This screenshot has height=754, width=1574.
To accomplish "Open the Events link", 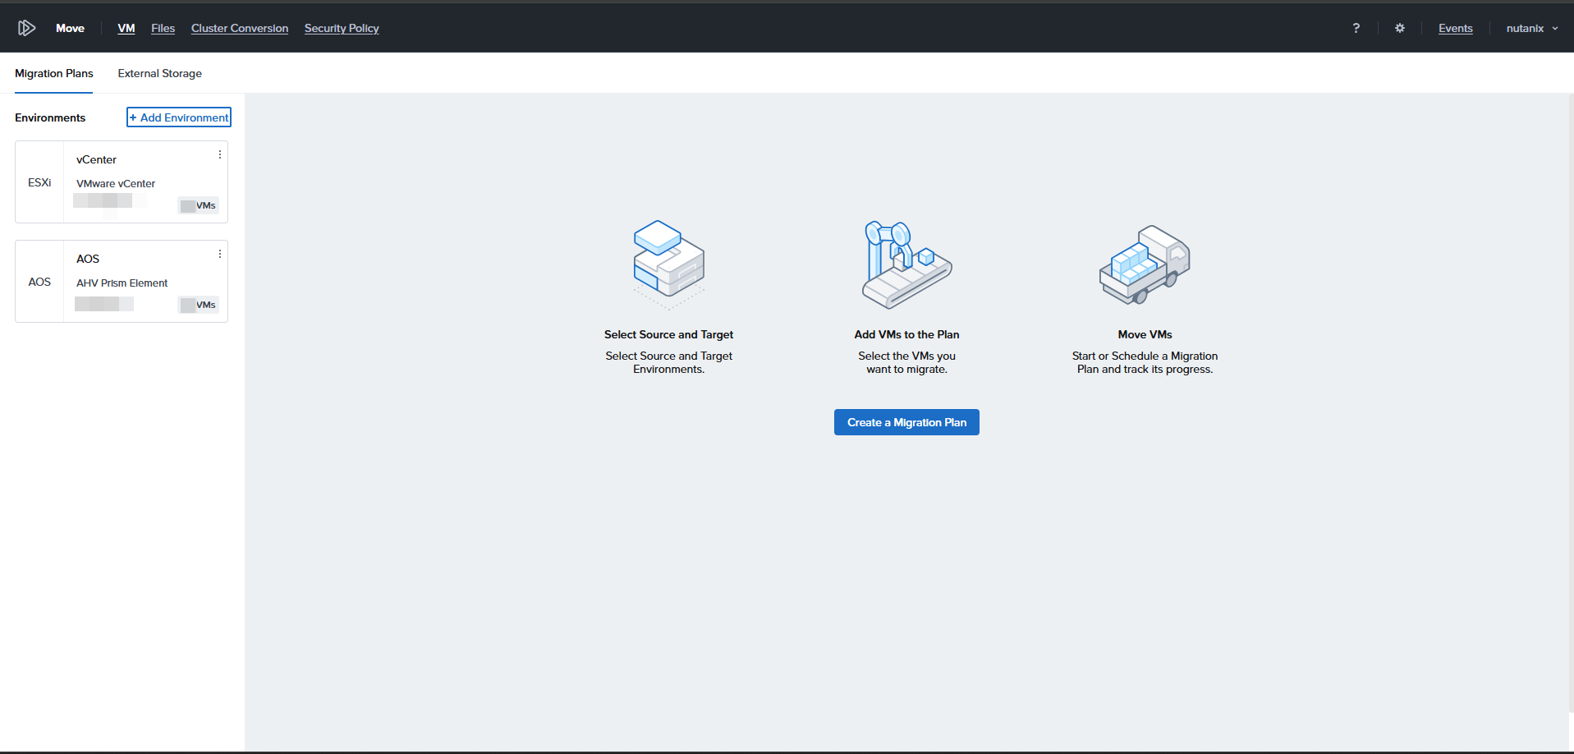I will click(x=1455, y=28).
